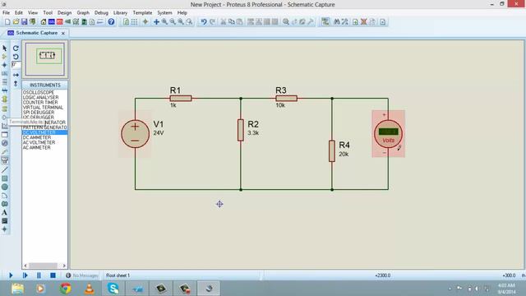The height and width of the screenshot is (296, 526).
Task: Select the Virtual Instruments Mode tool
Action: 4,160
